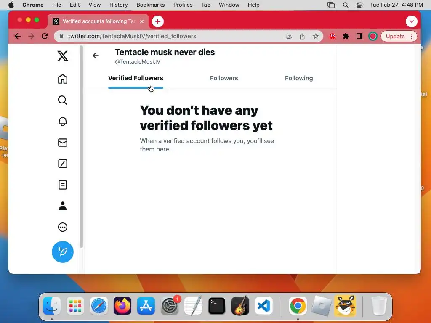Screen dimensions: 431x323
Task: Launch Safari from the dock
Action: tap(98, 306)
